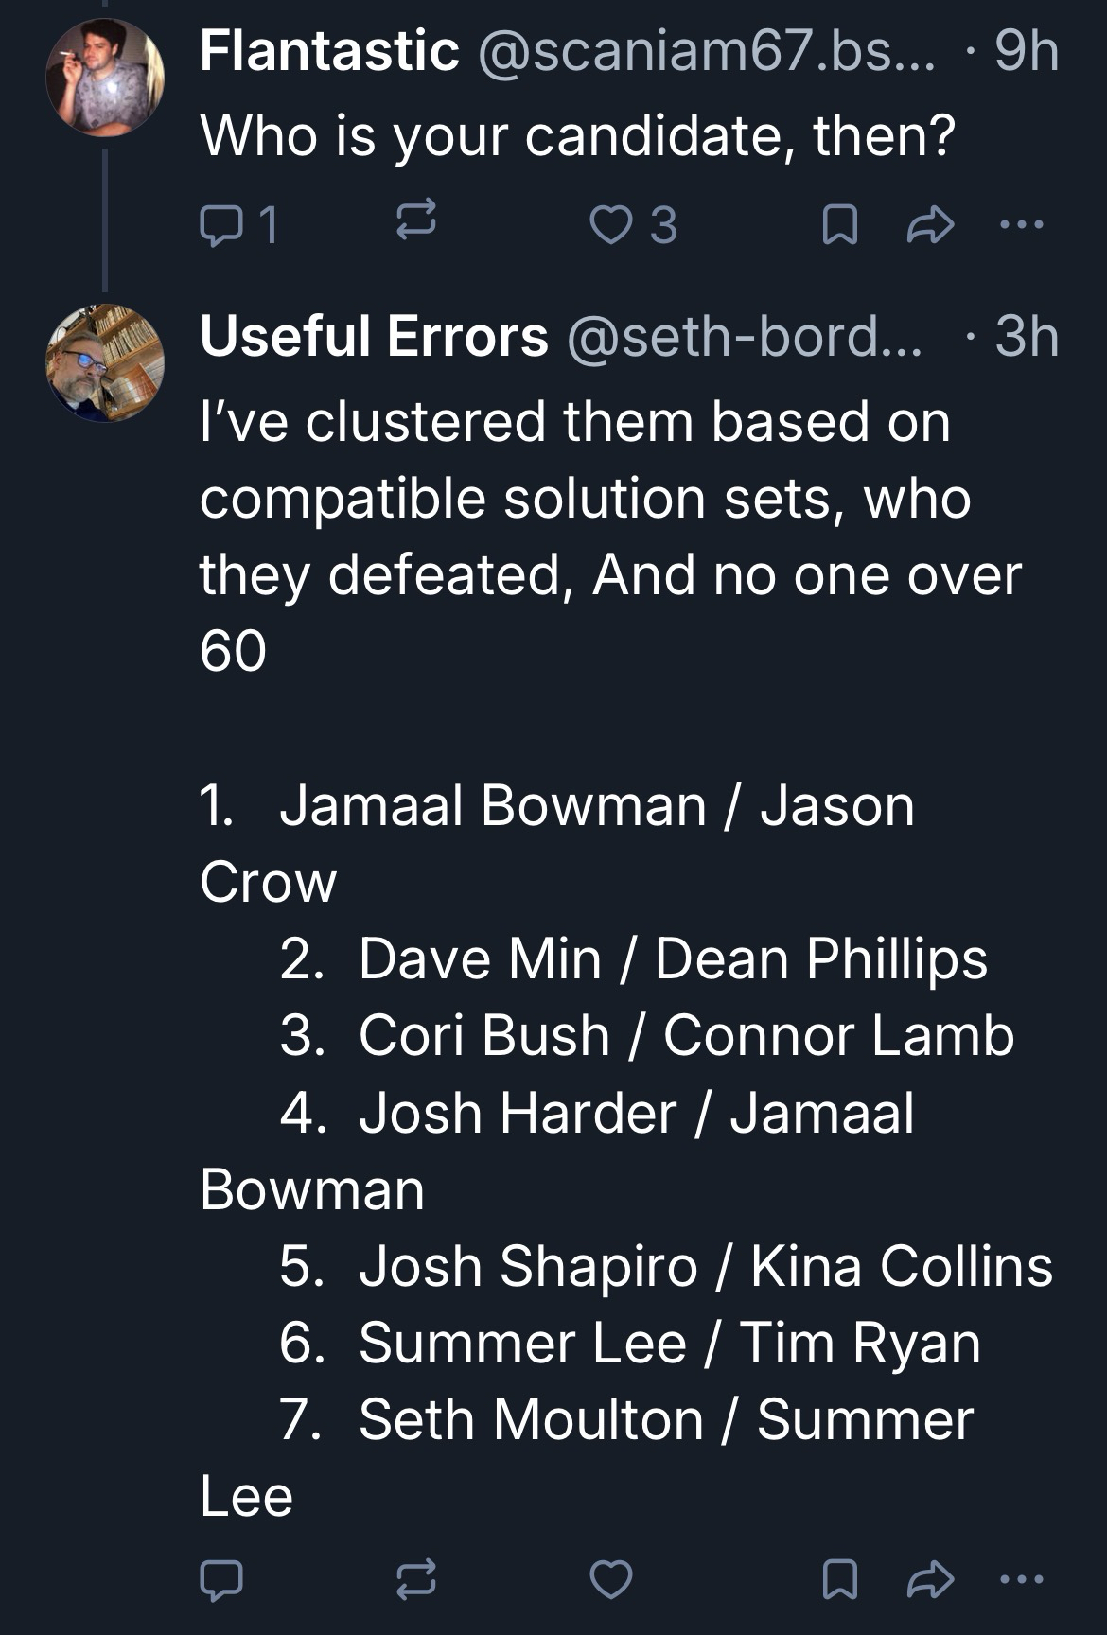
Task: Open more options on Useful Errors' post
Action: (1021, 1579)
